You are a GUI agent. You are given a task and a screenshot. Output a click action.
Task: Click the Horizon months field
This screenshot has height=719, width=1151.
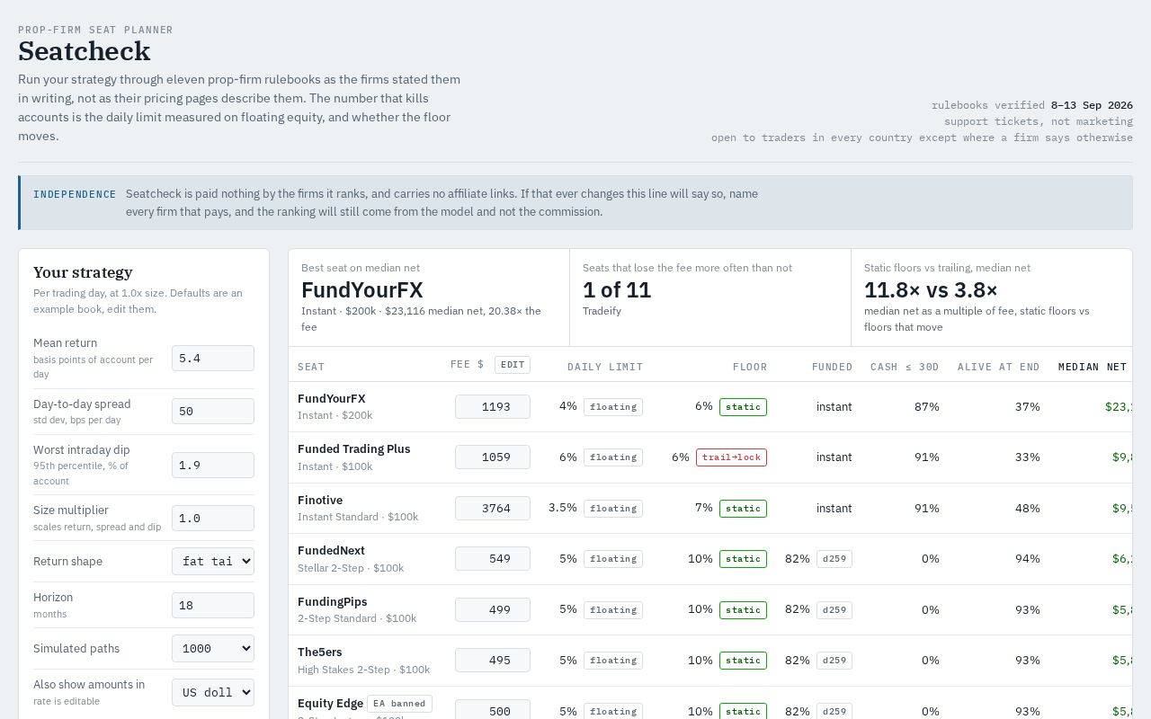(x=213, y=605)
